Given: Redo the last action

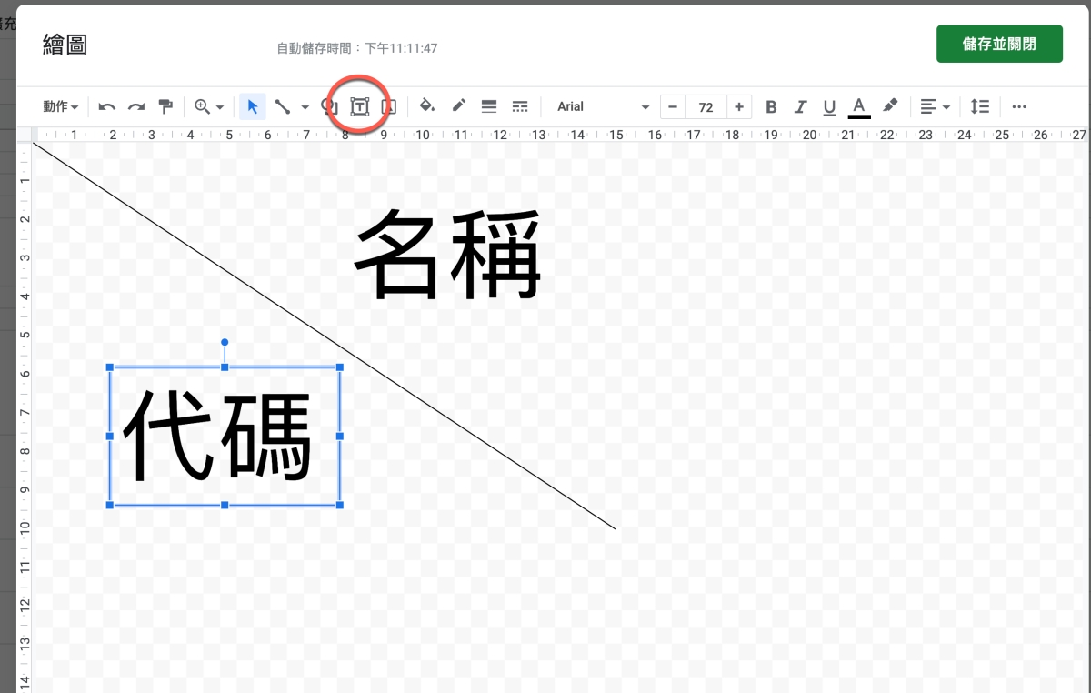Looking at the screenshot, I should 136,107.
